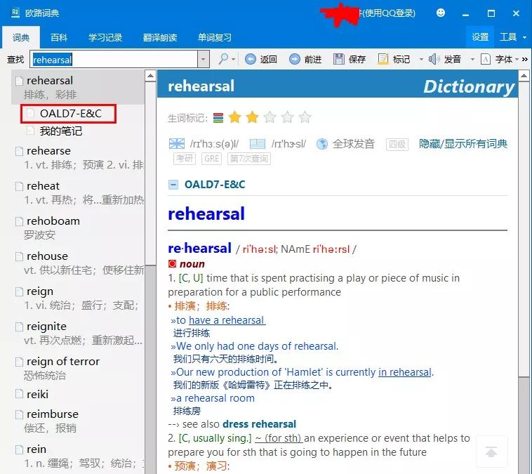
Task: Click the 第7次查询 tag
Action: pos(248,159)
